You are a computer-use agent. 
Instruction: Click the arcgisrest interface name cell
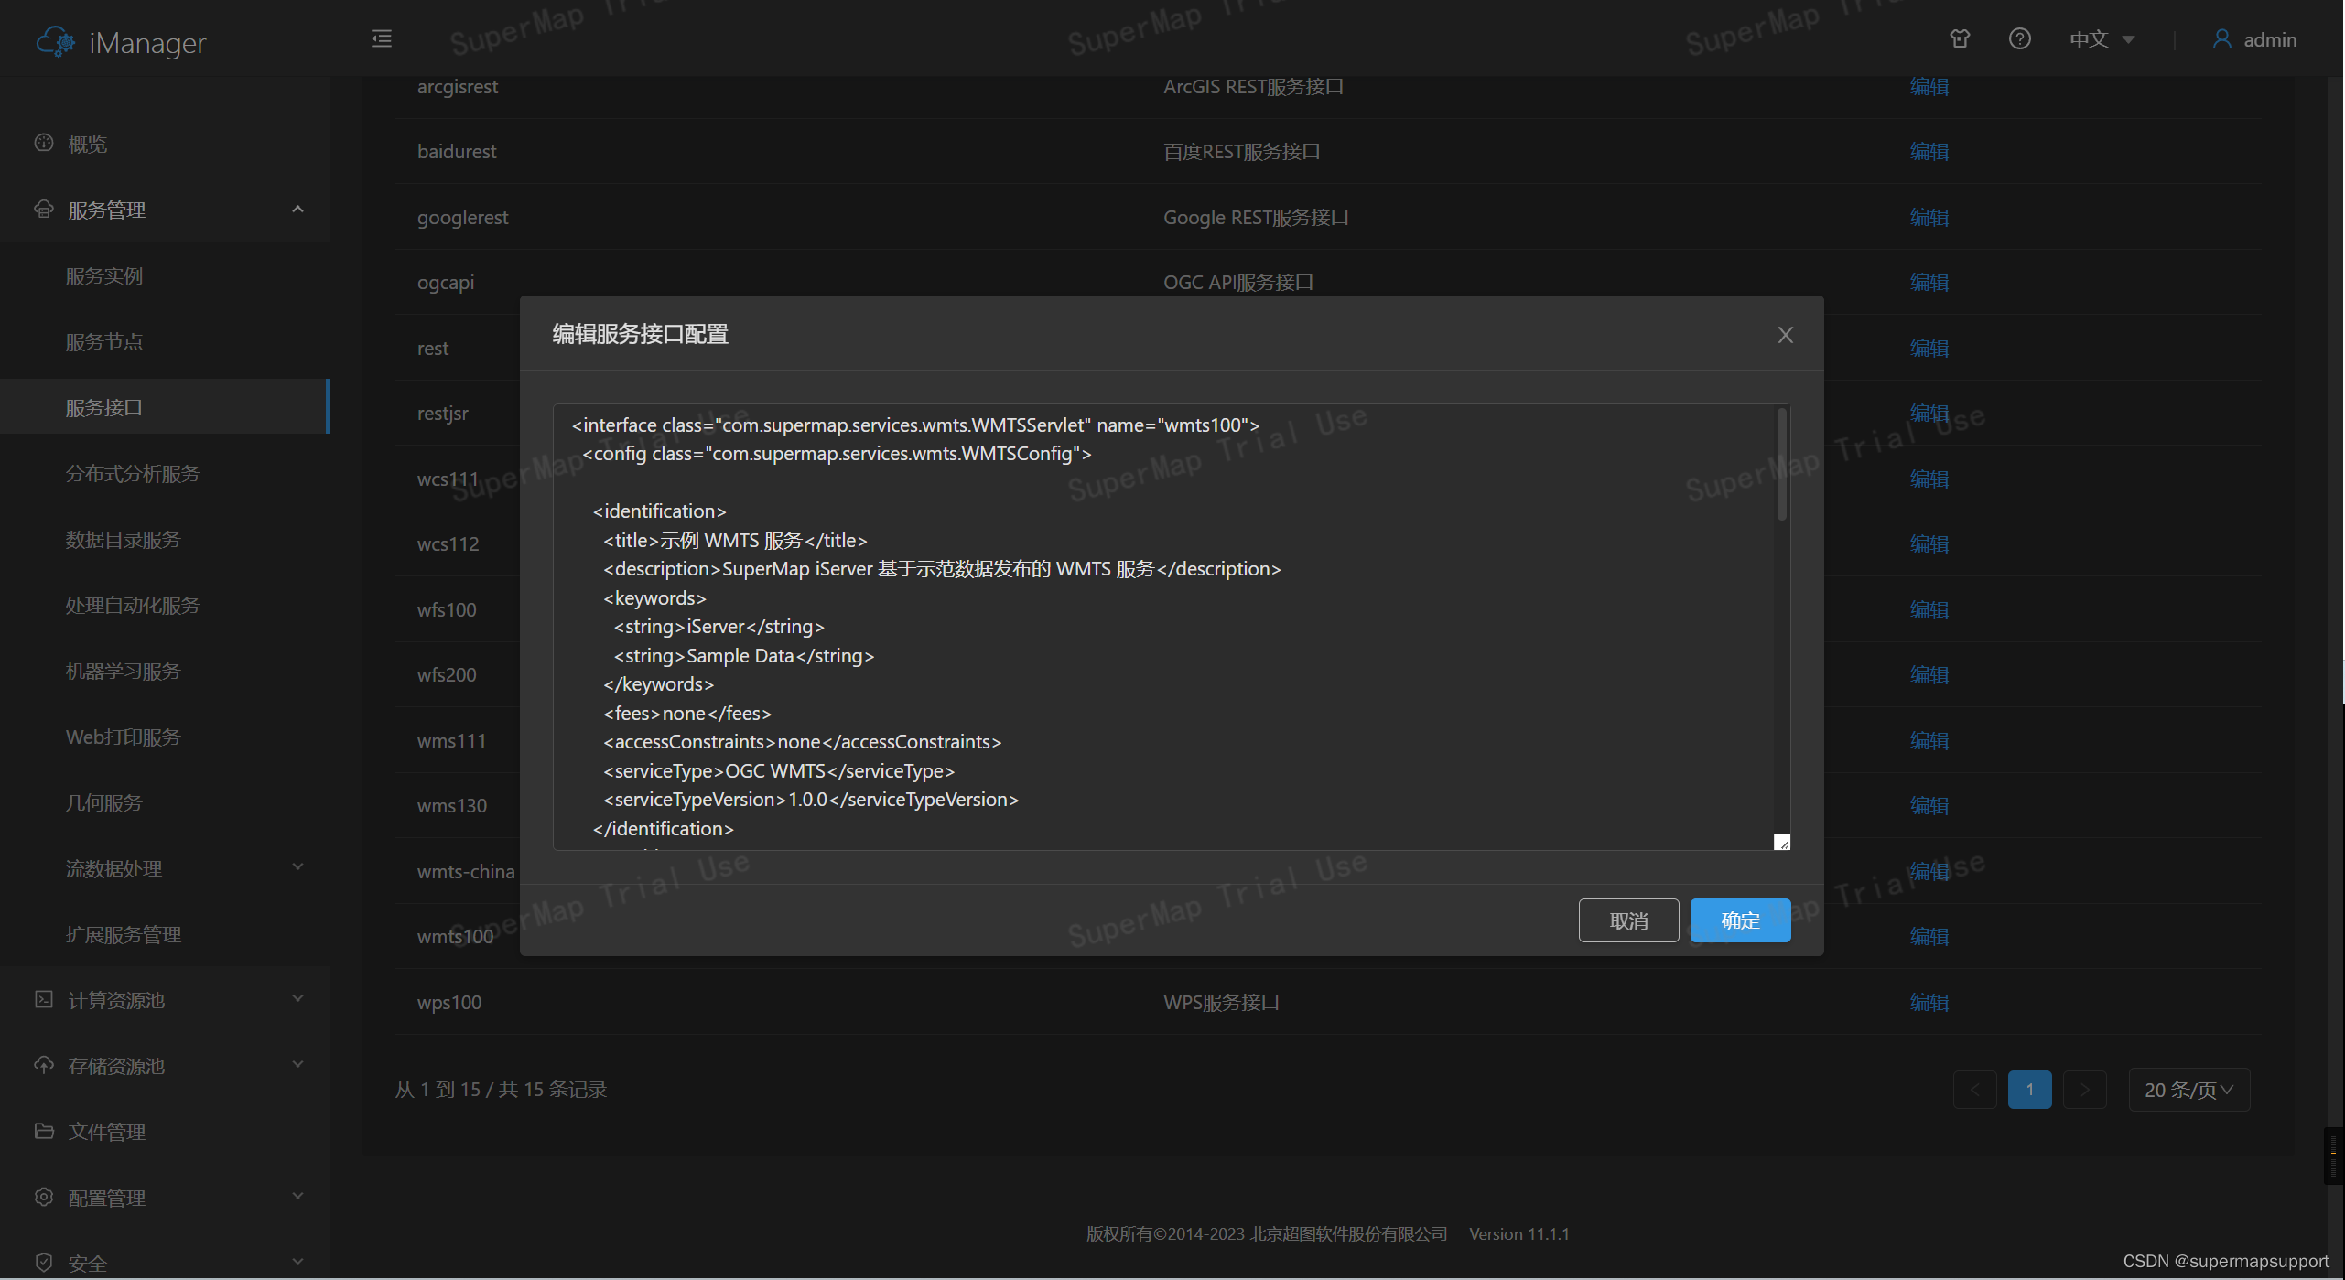458,86
